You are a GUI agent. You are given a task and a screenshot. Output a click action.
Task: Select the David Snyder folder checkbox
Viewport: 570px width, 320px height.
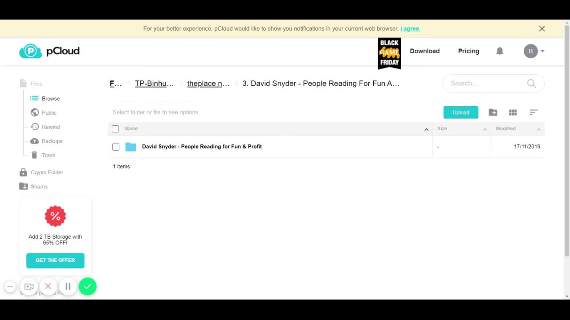point(116,147)
